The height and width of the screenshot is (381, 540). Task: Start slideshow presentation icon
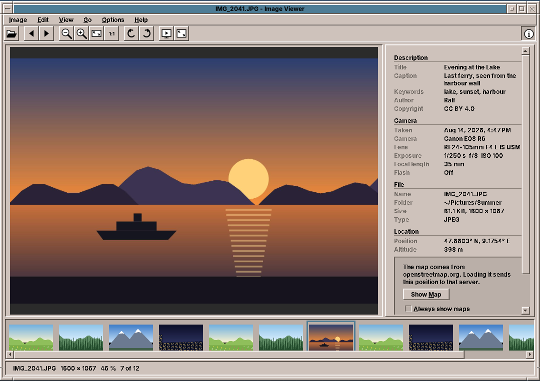(166, 33)
